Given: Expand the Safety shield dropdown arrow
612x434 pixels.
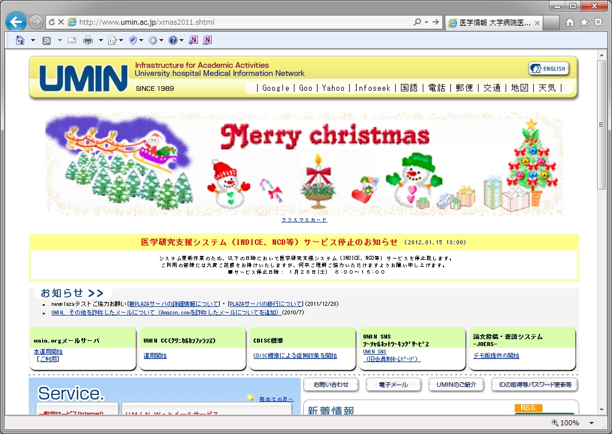Looking at the screenshot, I should pyautogui.click(x=142, y=40).
